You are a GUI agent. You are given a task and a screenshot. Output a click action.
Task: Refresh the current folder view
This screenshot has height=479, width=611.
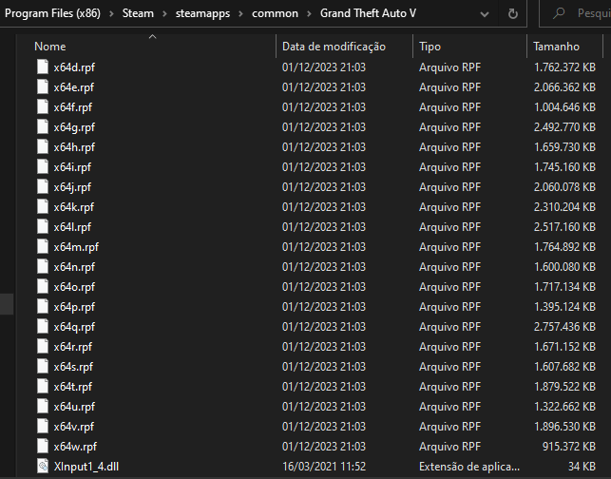pos(513,14)
